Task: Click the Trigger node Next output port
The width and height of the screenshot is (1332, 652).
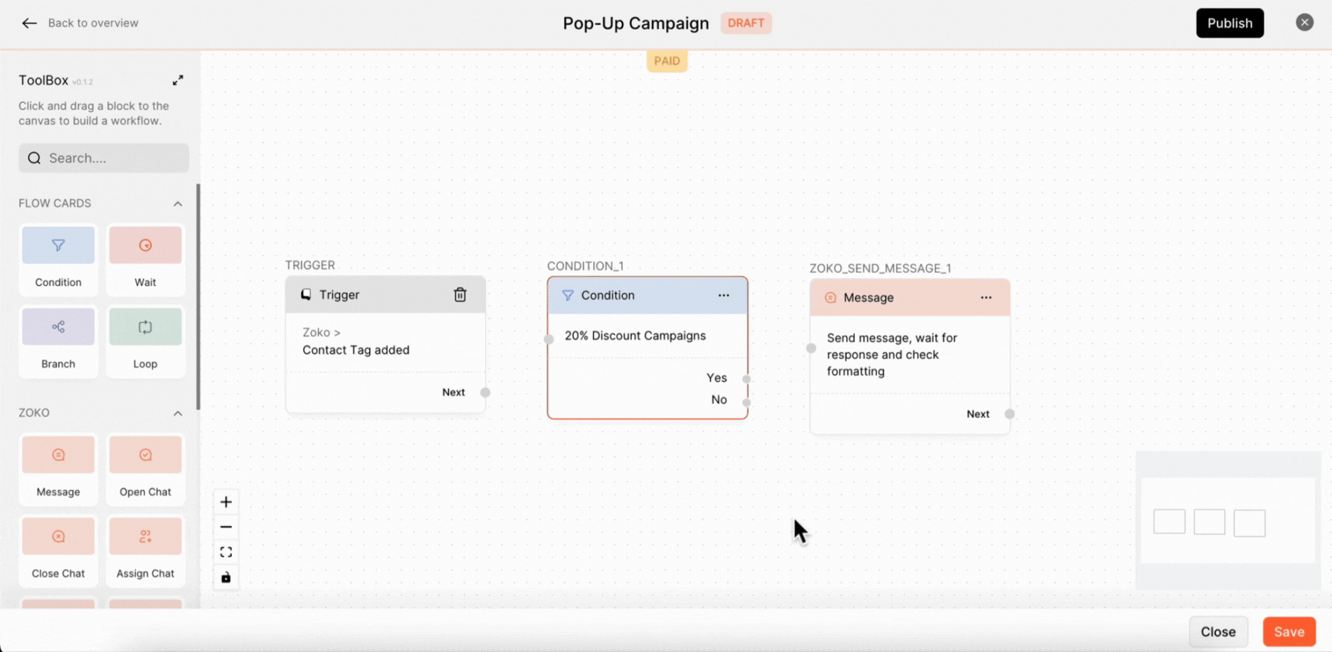Action: pyautogui.click(x=485, y=392)
